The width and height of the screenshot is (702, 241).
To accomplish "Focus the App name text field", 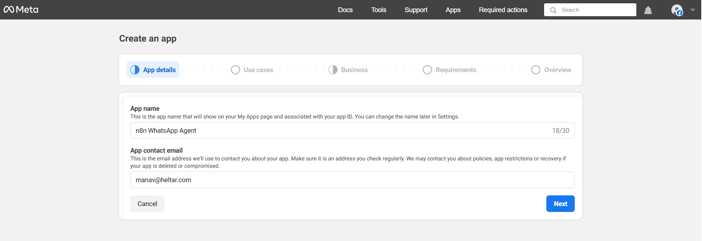I will [x=339, y=131].
